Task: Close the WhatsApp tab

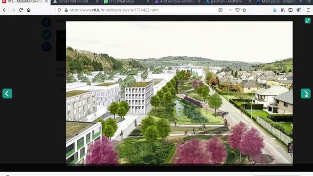Action: [x=148, y=1]
